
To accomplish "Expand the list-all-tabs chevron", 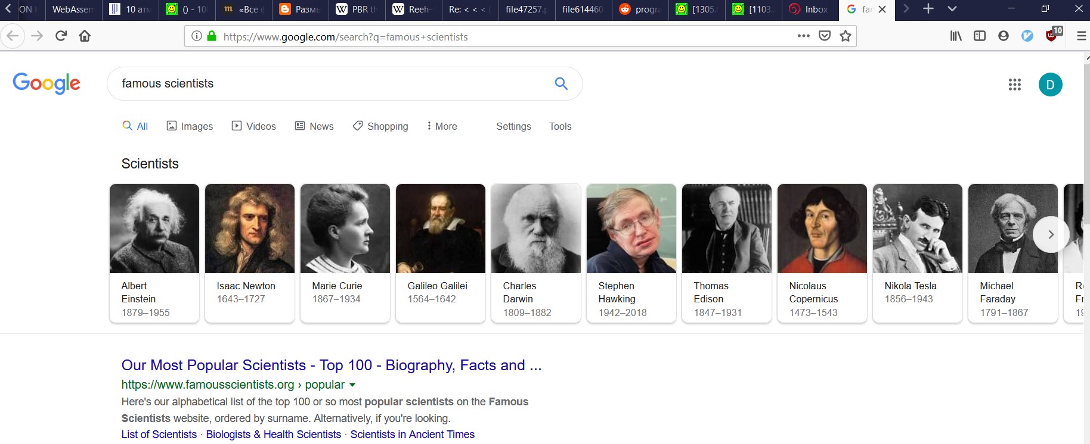I will [952, 9].
